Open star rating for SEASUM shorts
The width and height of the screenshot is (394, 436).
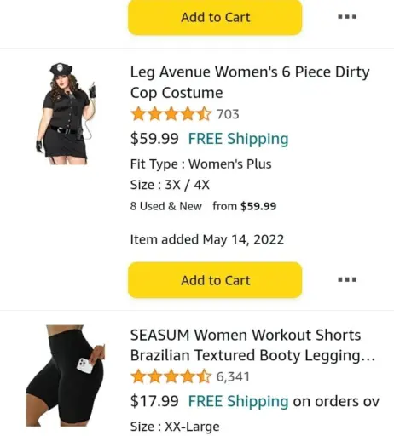tap(171, 376)
